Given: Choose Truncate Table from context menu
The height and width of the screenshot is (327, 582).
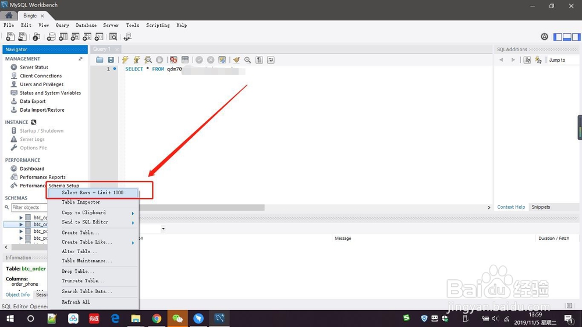Looking at the screenshot, I should (x=93, y=280).
